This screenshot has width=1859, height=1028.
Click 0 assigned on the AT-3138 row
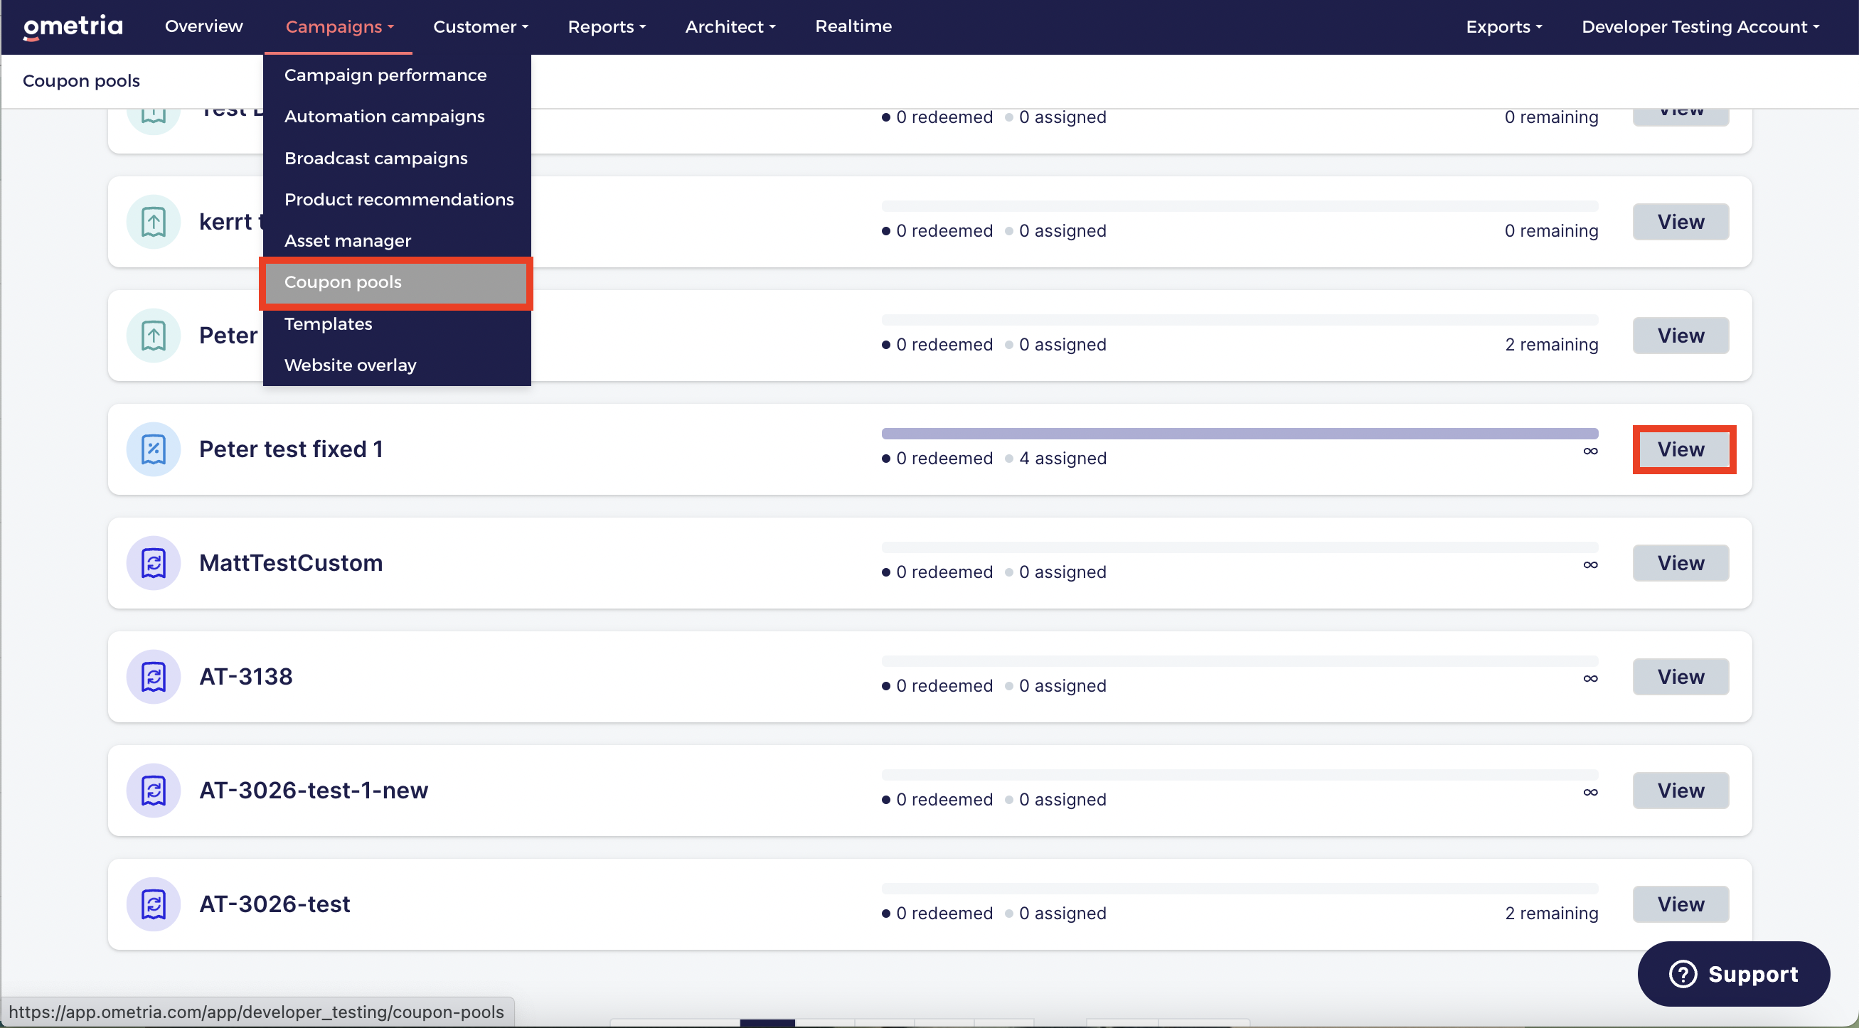point(1062,686)
